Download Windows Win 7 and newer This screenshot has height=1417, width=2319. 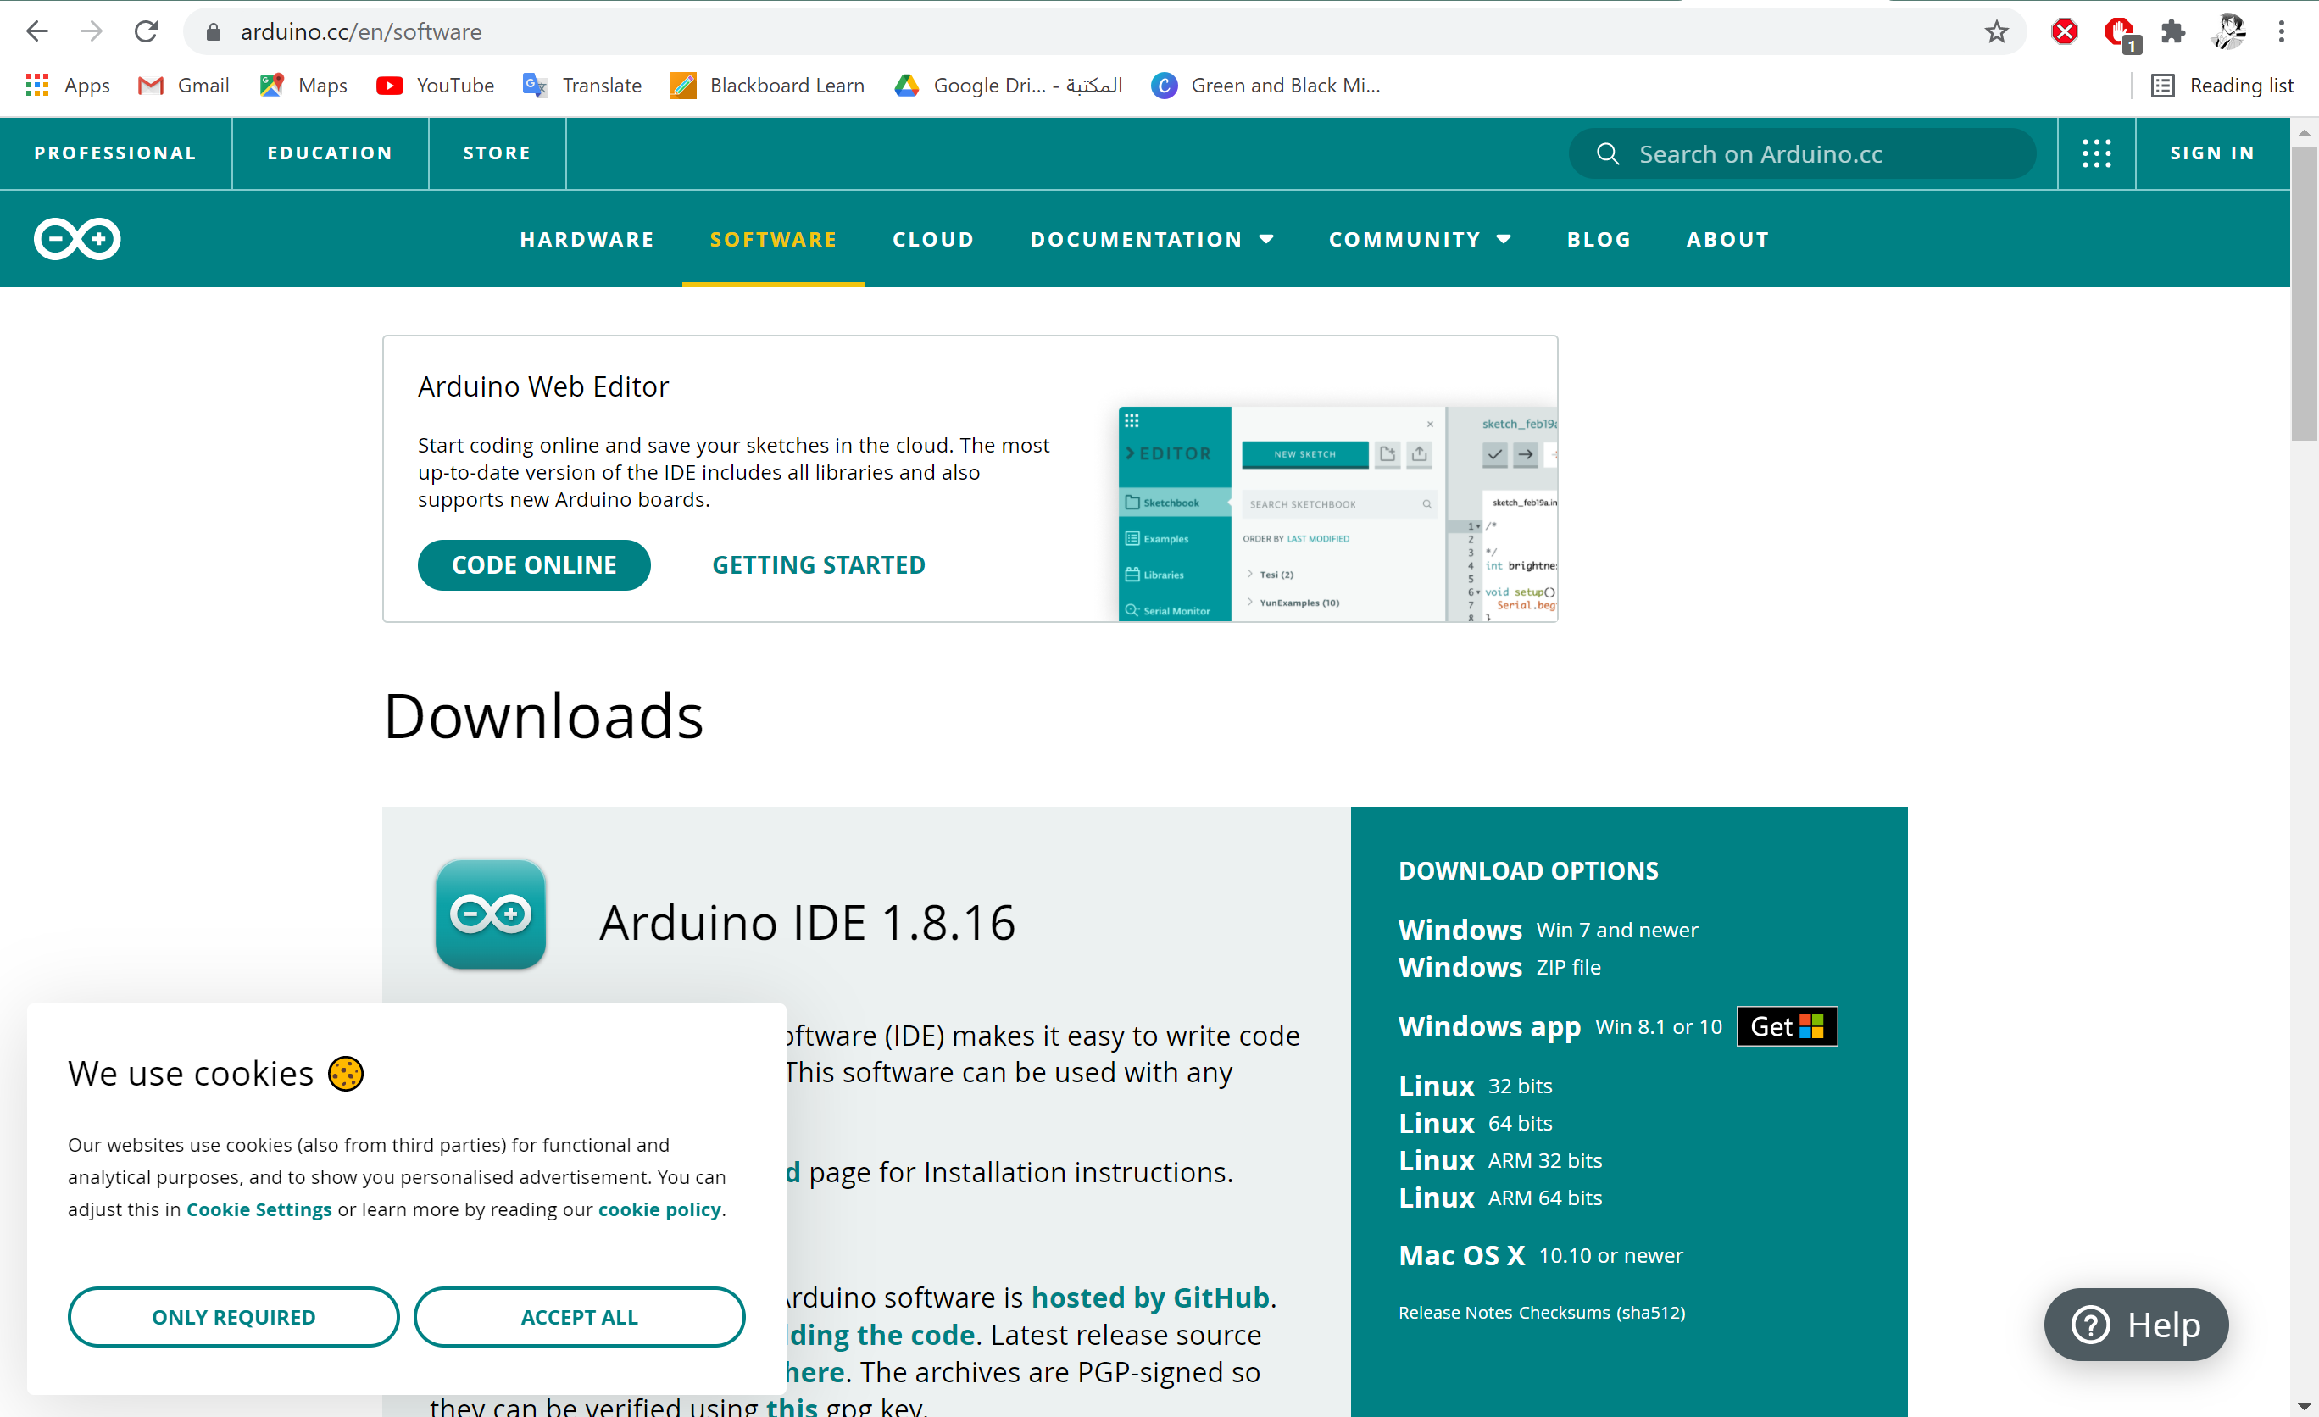[x=1549, y=930]
